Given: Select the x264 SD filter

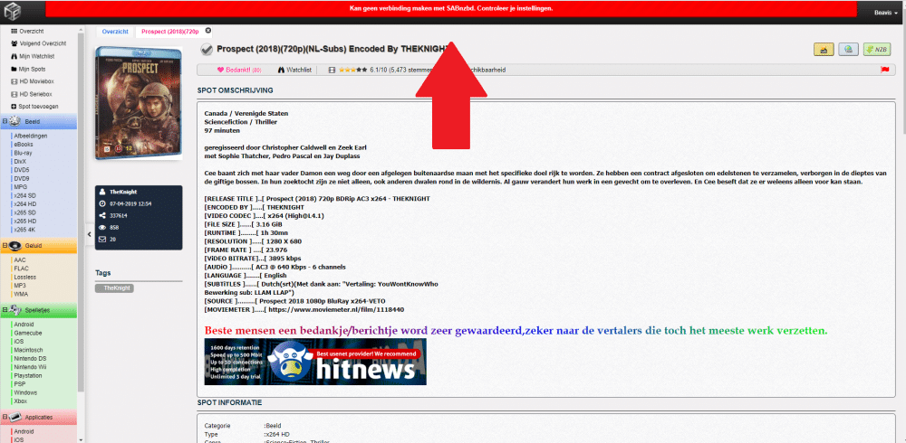Looking at the screenshot, I should click(25, 195).
